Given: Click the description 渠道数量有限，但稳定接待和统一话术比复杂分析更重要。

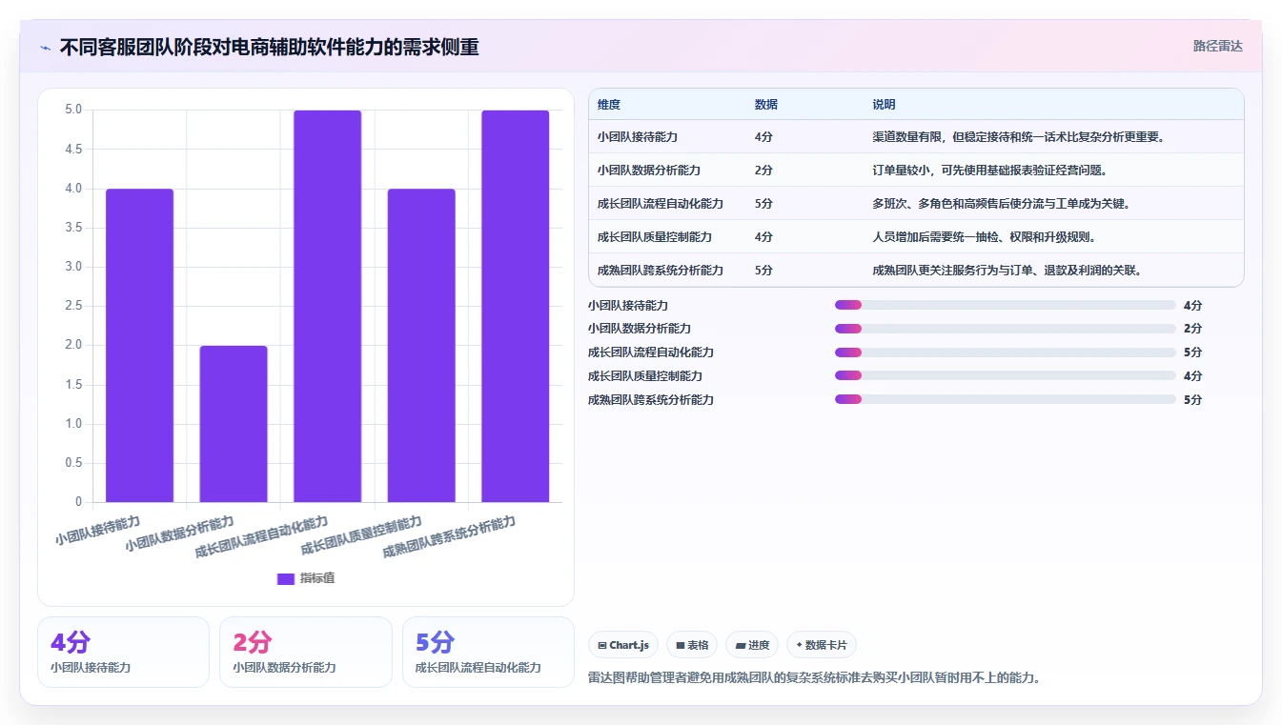Looking at the screenshot, I should pos(1018,137).
